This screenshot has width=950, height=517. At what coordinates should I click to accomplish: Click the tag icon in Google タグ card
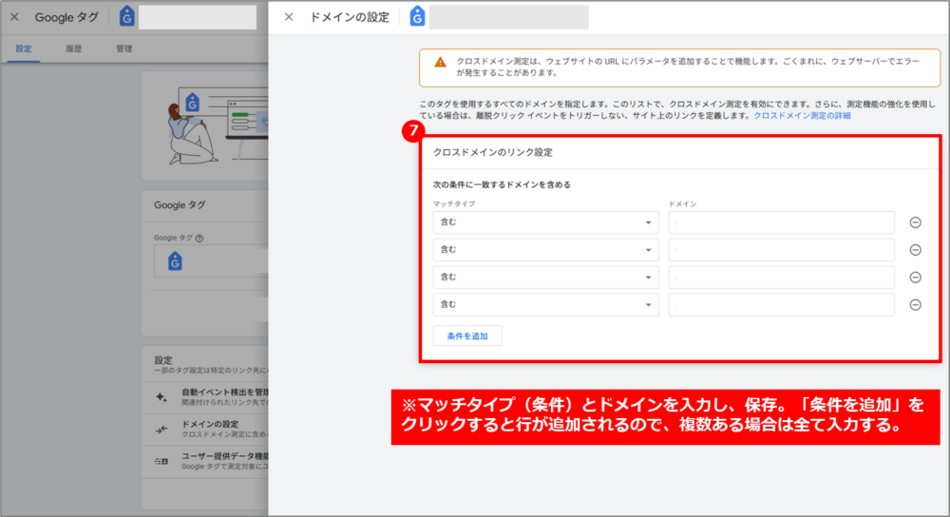175,262
